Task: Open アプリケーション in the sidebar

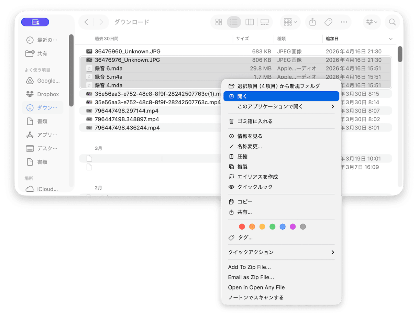Action: (43, 135)
